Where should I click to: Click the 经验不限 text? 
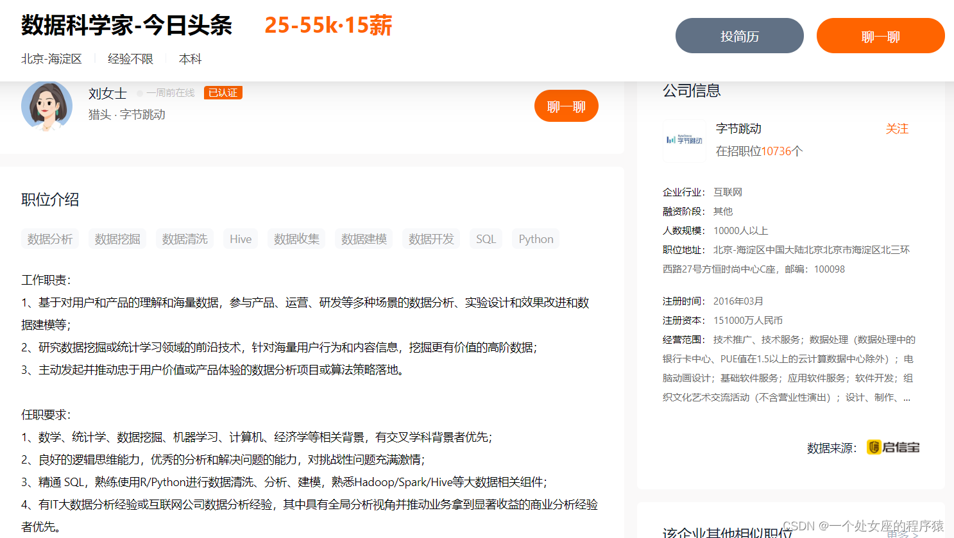[x=130, y=59]
